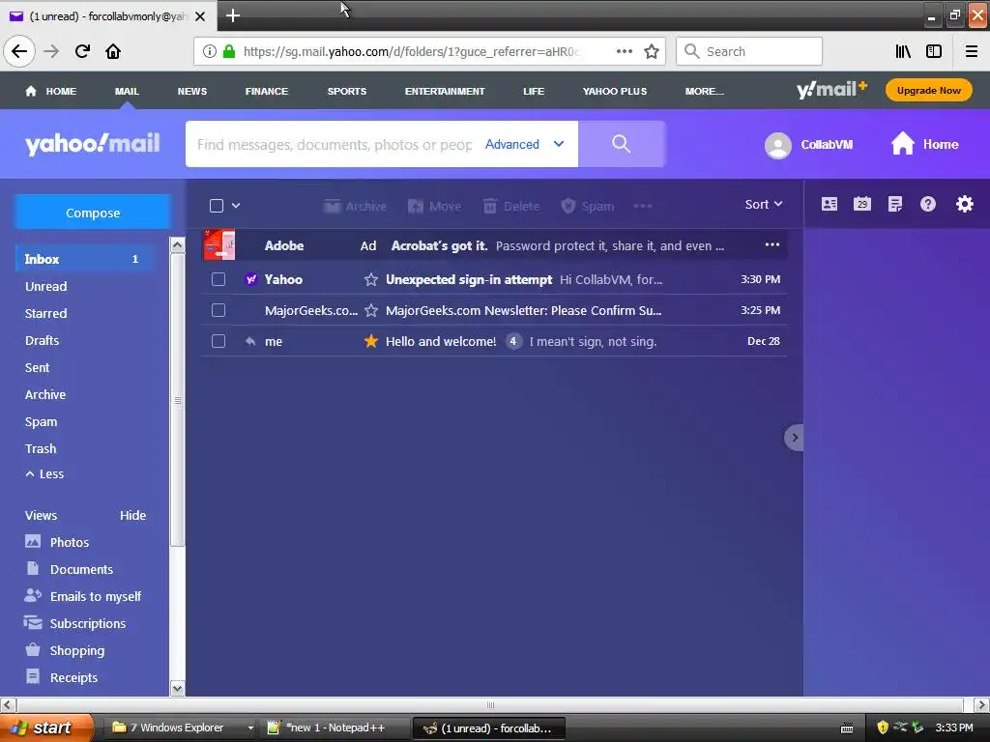Screen dimensions: 990x742
Task: Open the Spam folder
Action: [x=41, y=421]
